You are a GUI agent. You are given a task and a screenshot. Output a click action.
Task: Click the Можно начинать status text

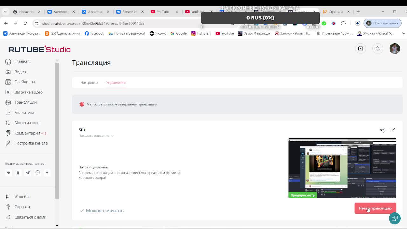(x=105, y=211)
